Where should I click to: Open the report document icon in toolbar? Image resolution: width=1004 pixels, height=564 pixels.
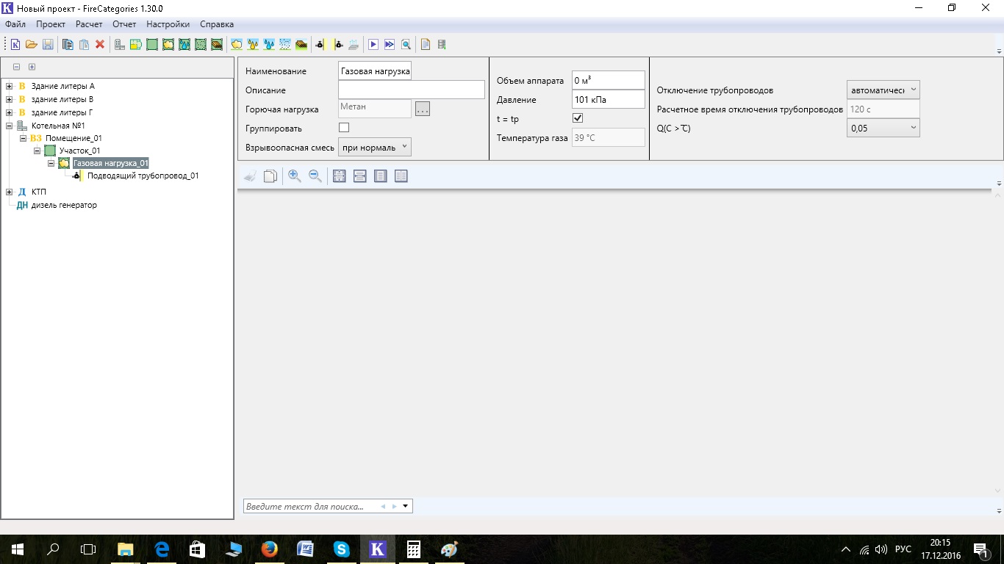[426, 44]
